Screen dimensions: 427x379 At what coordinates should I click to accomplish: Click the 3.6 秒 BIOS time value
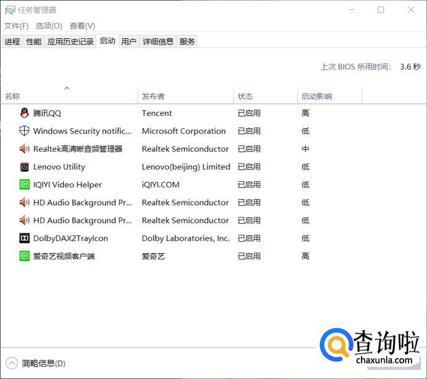coord(410,67)
